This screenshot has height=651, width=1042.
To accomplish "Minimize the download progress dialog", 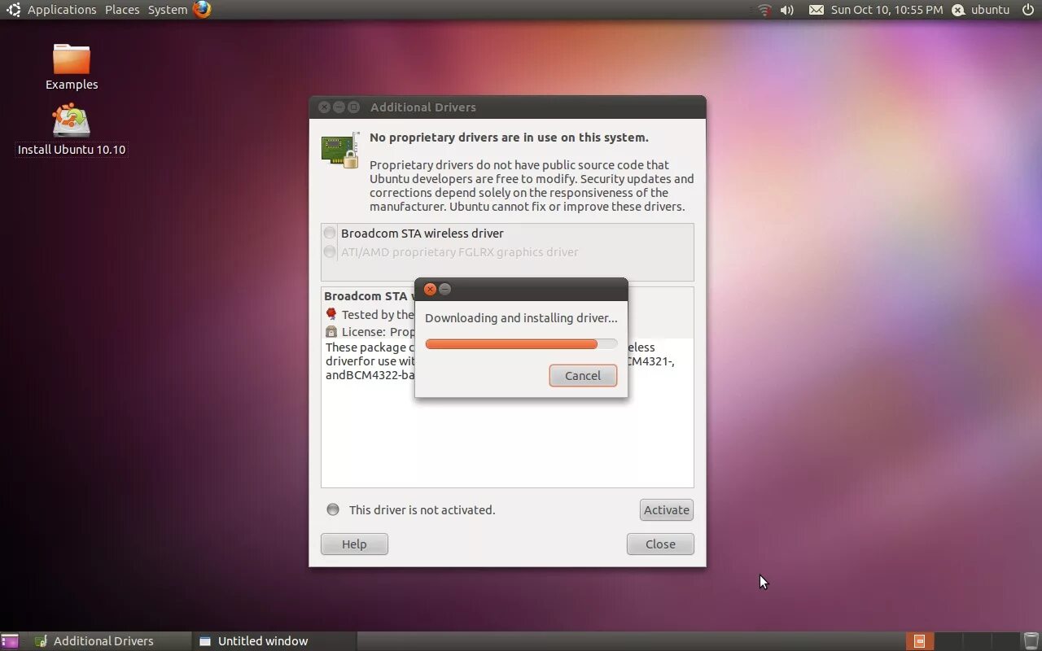I will 444,289.
